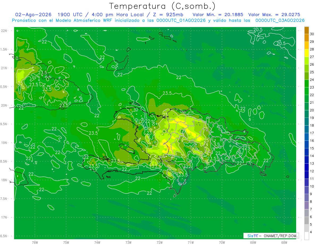Click the '12' value on the color scale
The height and width of the screenshot is (246, 319).
tap(312, 171)
